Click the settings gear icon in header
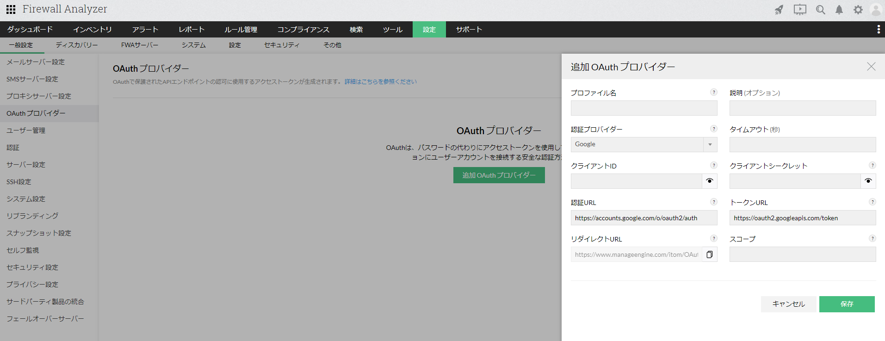The width and height of the screenshot is (885, 341). tap(858, 10)
